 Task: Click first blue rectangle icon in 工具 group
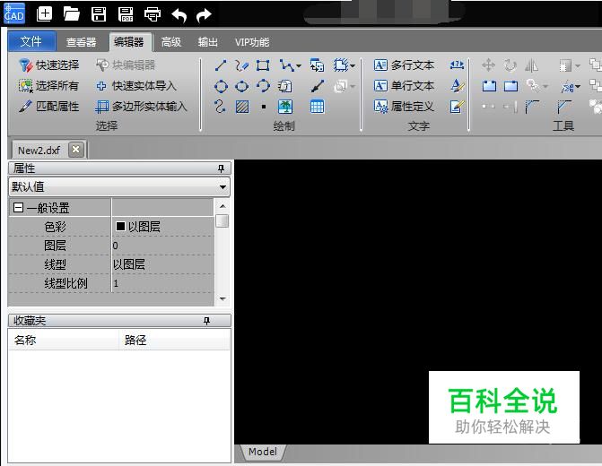click(x=489, y=86)
